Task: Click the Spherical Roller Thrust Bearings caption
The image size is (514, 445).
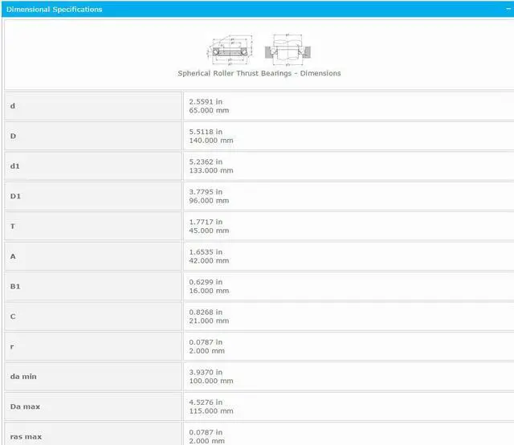Action: pyautogui.click(x=259, y=73)
